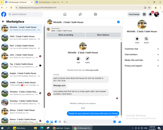Open Alexus 2 beds 1 bath conversation
Screen dimensions: 163x130
21,111
